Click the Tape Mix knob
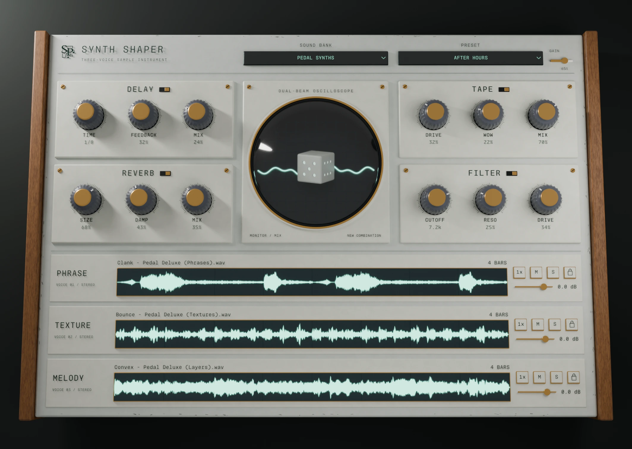Image resolution: width=632 pixels, height=449 pixels. tap(543, 114)
